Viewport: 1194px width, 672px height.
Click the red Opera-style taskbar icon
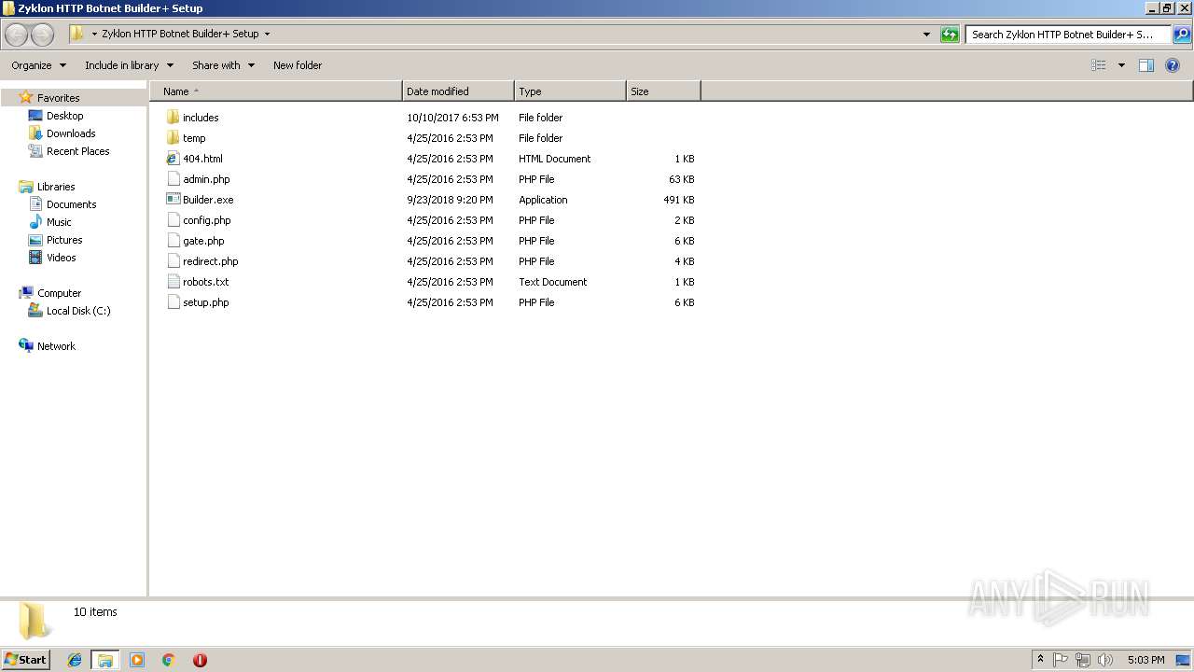point(200,660)
